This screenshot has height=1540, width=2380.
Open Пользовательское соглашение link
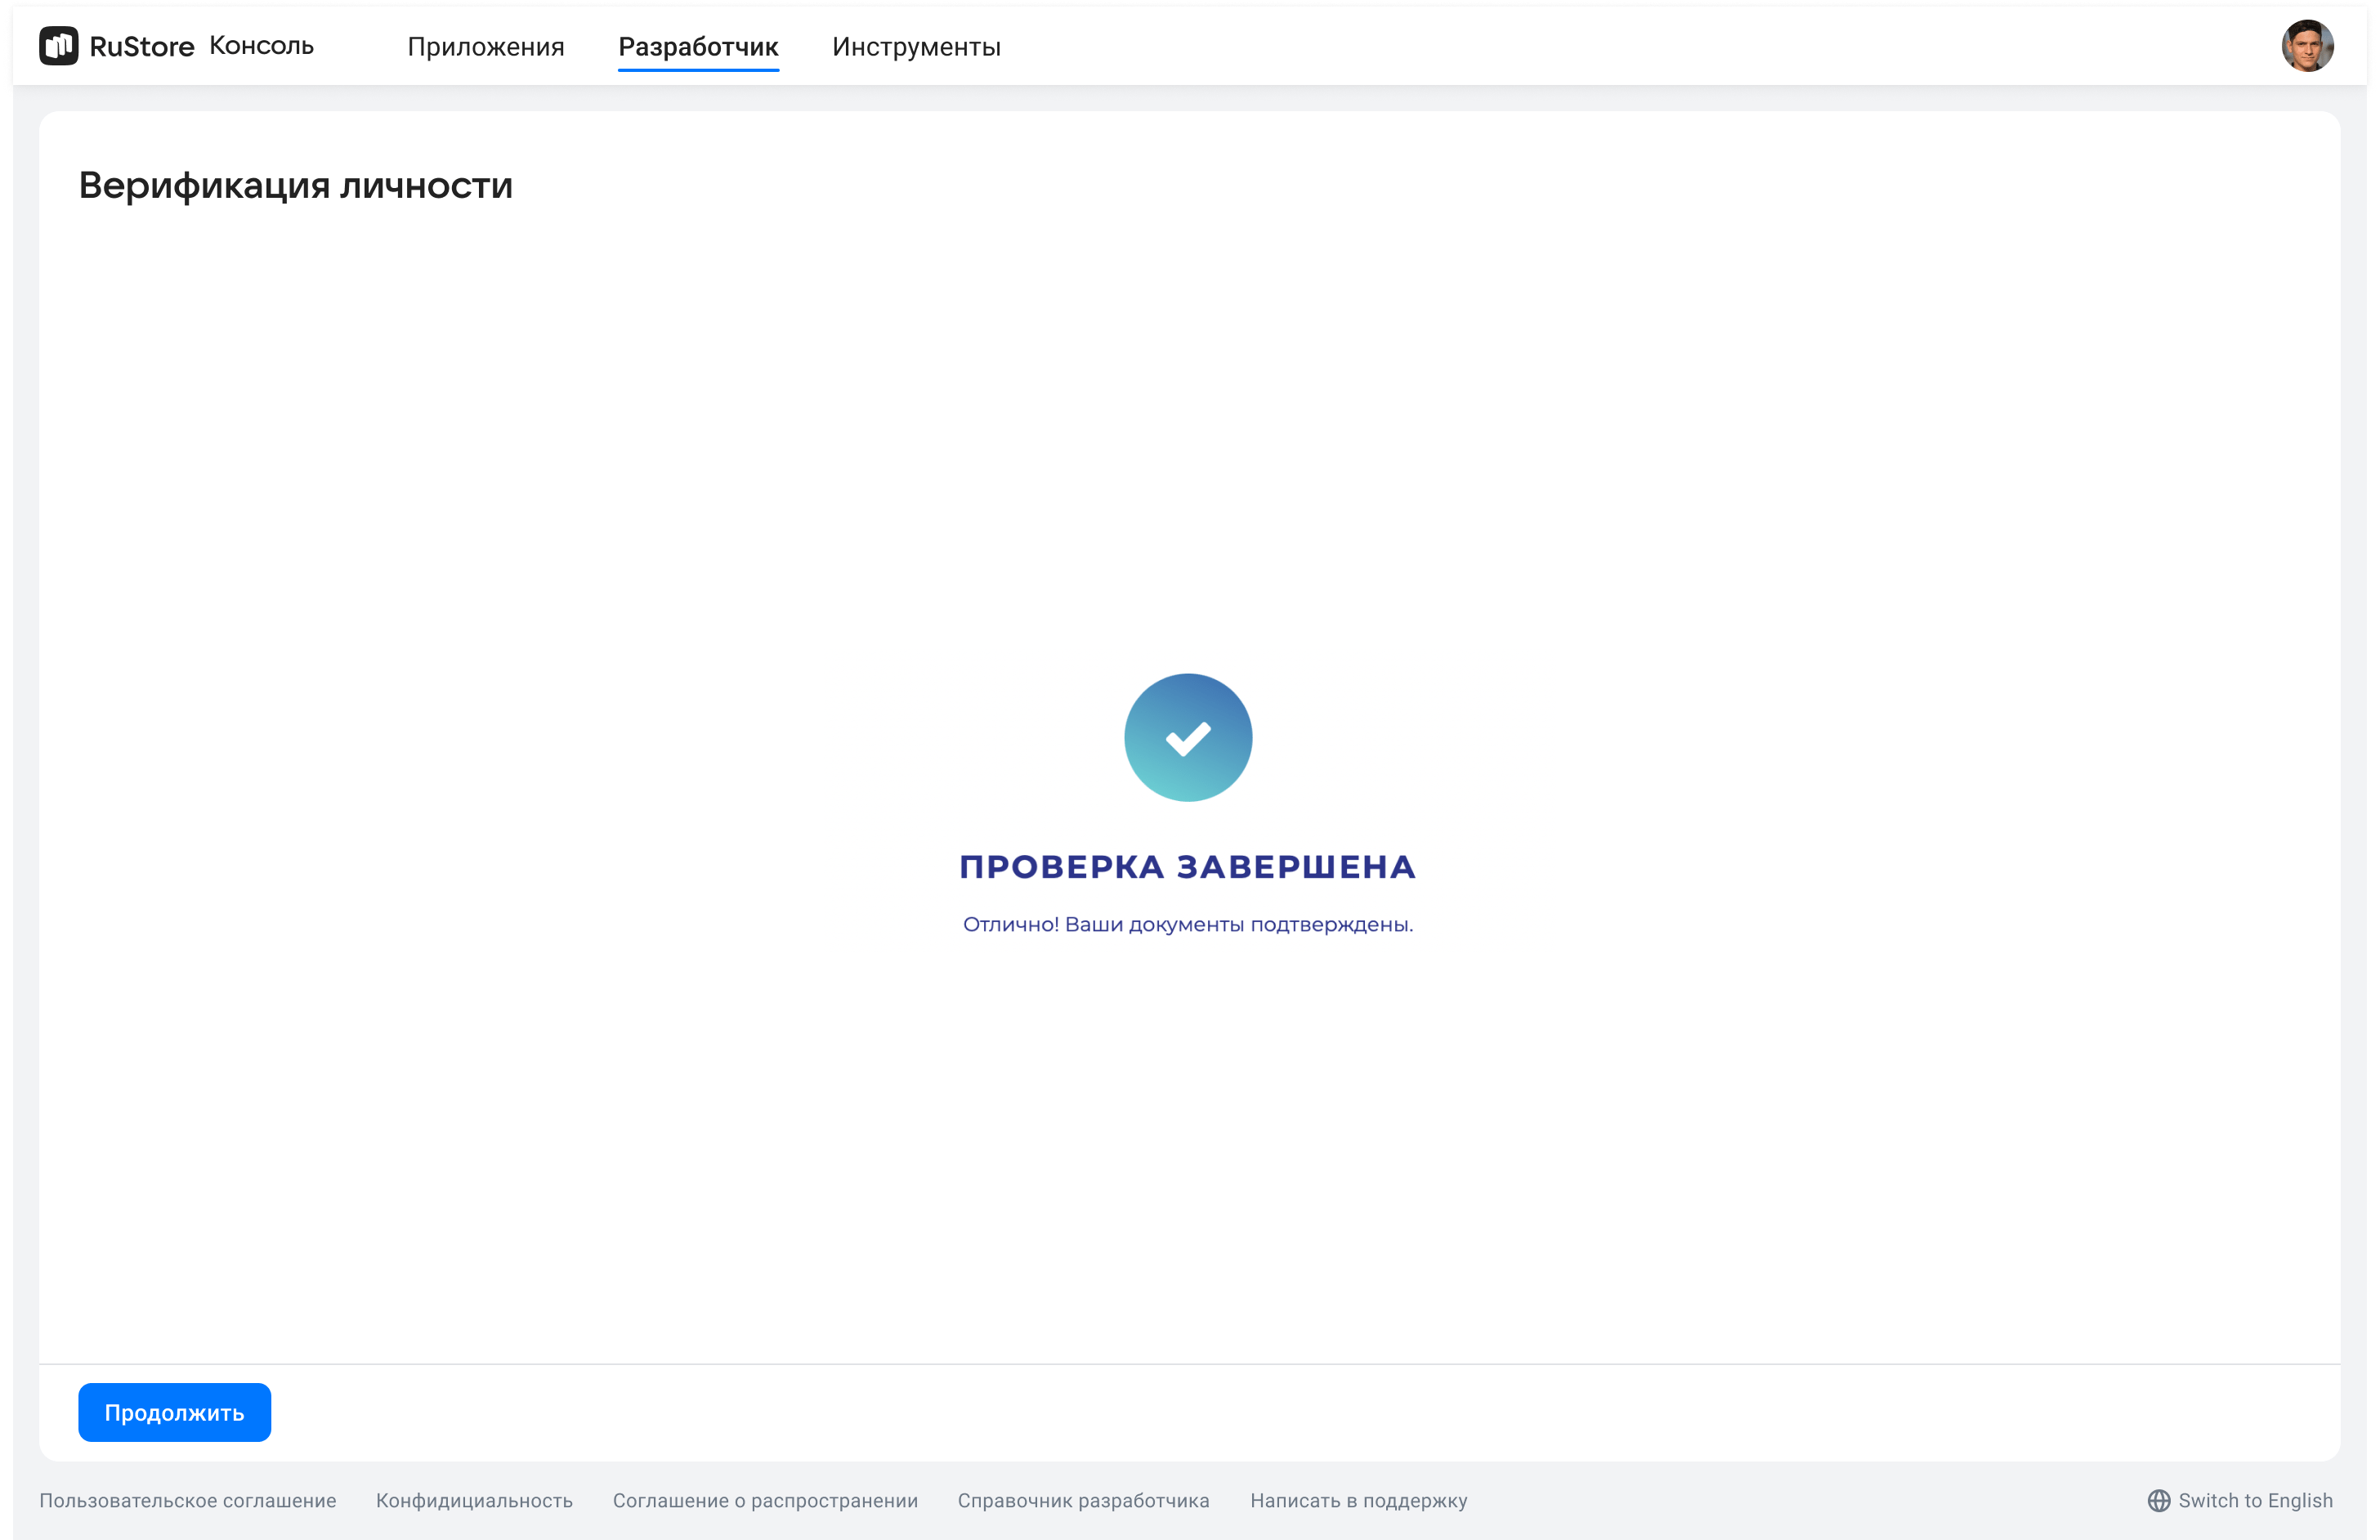(188, 1500)
